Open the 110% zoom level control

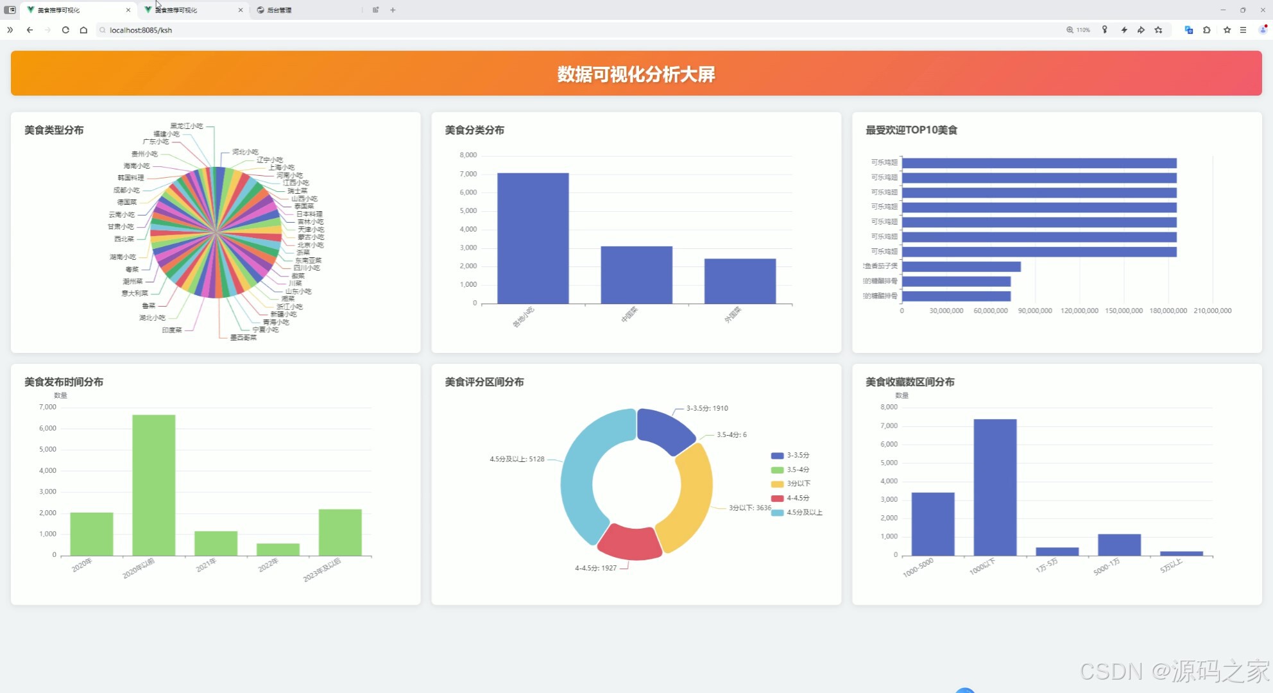click(x=1079, y=30)
